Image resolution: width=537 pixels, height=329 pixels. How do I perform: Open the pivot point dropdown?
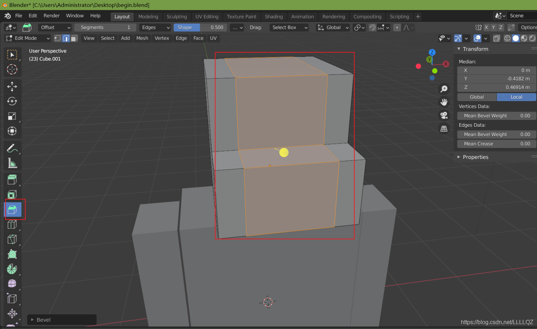coord(359,28)
